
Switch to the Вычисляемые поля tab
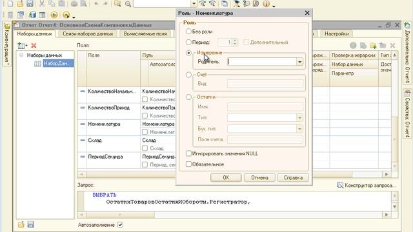tap(145, 34)
